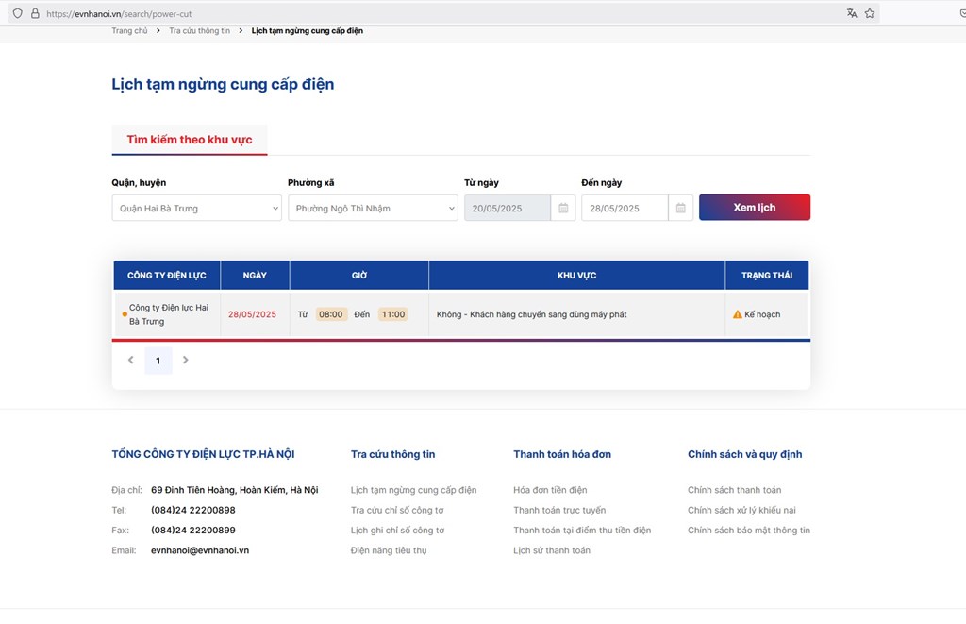Select page 1 in pagination

click(158, 361)
